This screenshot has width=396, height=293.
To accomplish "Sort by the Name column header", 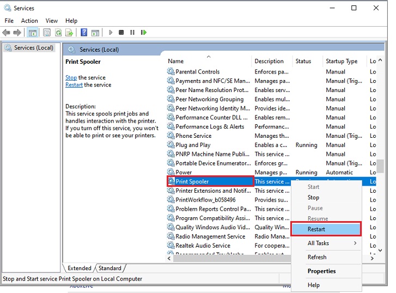I will pos(209,61).
